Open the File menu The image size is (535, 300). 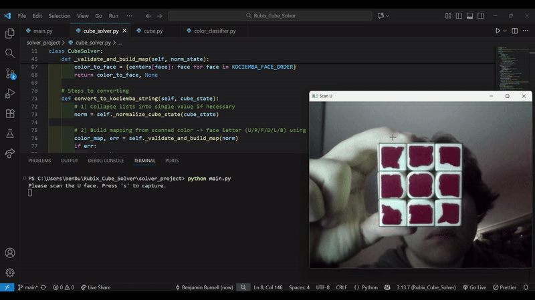[x=22, y=15]
